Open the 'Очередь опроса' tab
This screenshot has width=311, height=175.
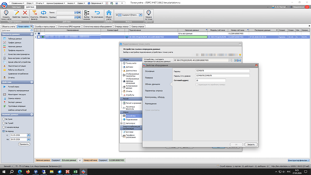(121, 27)
